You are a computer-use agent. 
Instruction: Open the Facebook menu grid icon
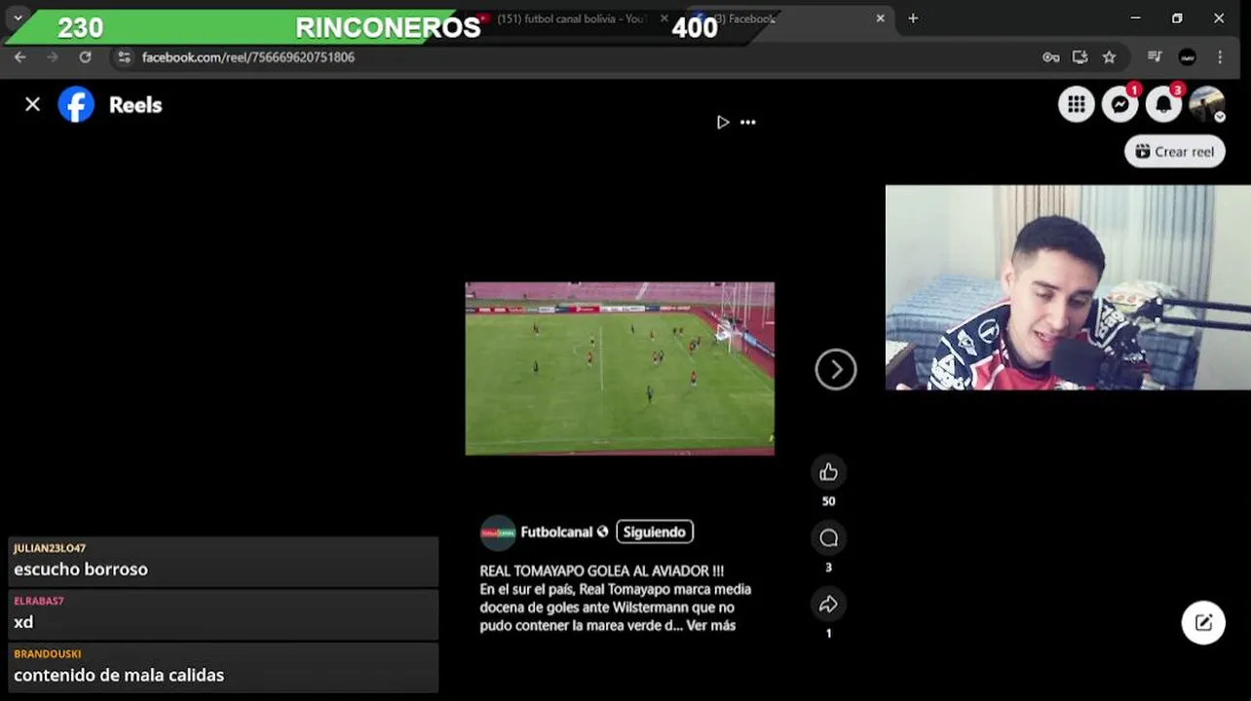(x=1077, y=104)
